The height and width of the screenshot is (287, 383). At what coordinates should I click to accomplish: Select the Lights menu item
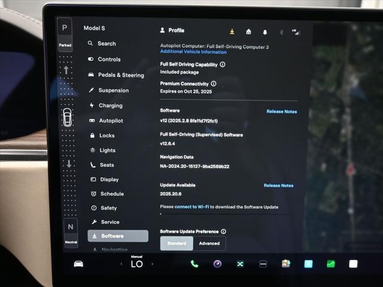[102, 150]
